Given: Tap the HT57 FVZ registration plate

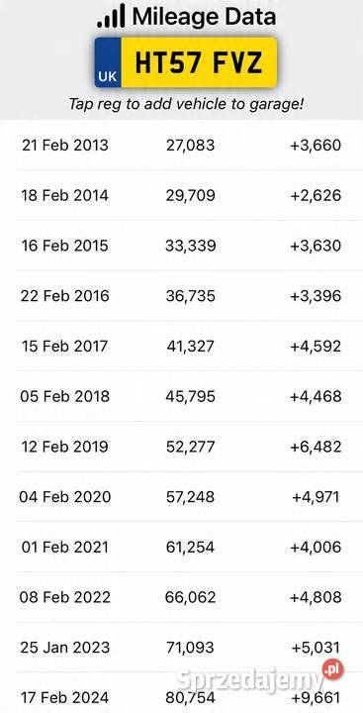Looking at the screenshot, I should click(186, 62).
